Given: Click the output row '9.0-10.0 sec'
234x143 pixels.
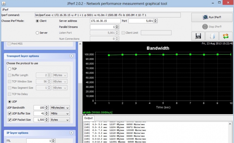Looking at the screenshot, I should (x=115, y=139).
